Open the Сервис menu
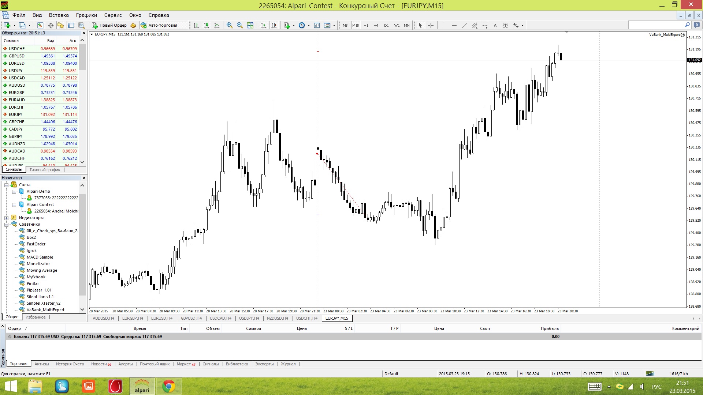The height and width of the screenshot is (395, 703). click(113, 15)
